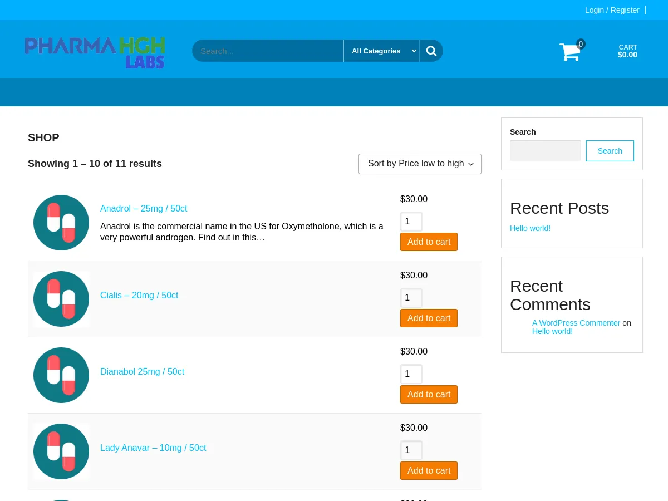Open the Hello world! recent post link
Image resolution: width=668 pixels, height=501 pixels.
(x=530, y=228)
